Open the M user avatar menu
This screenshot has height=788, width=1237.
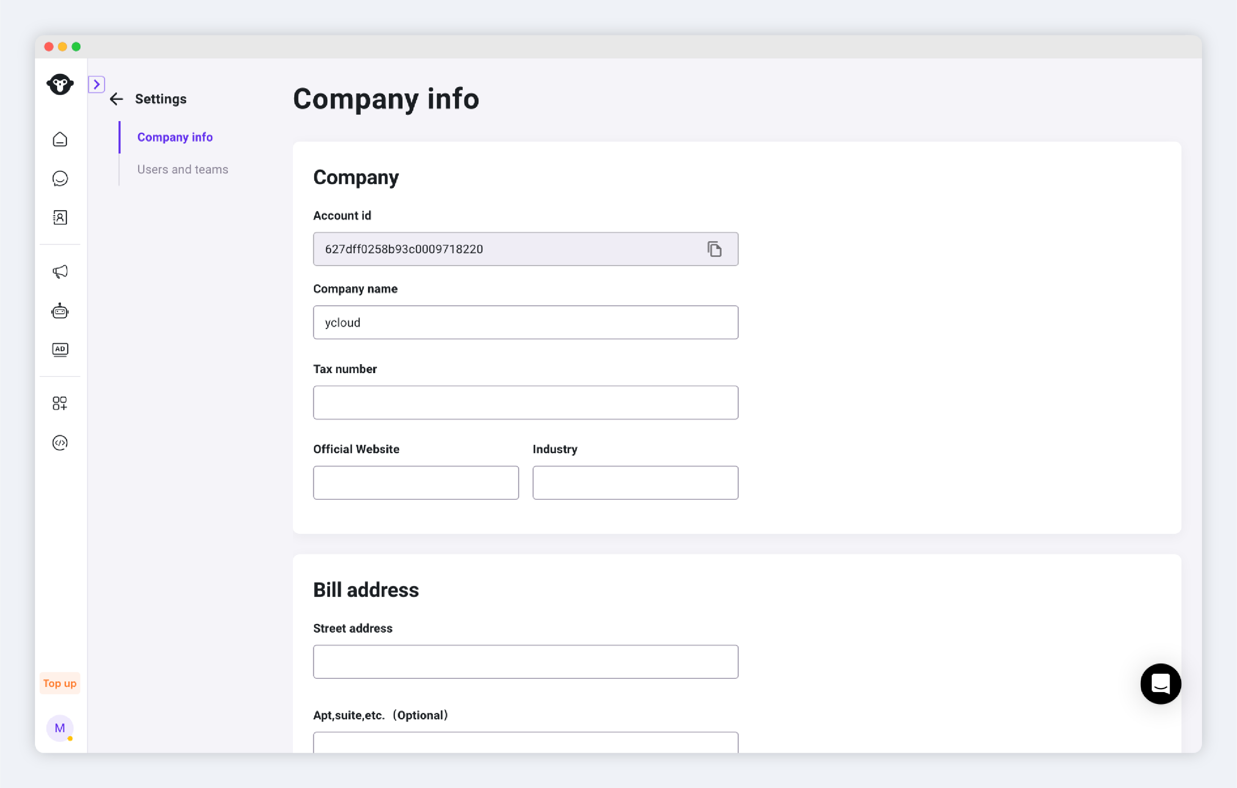pyautogui.click(x=60, y=728)
